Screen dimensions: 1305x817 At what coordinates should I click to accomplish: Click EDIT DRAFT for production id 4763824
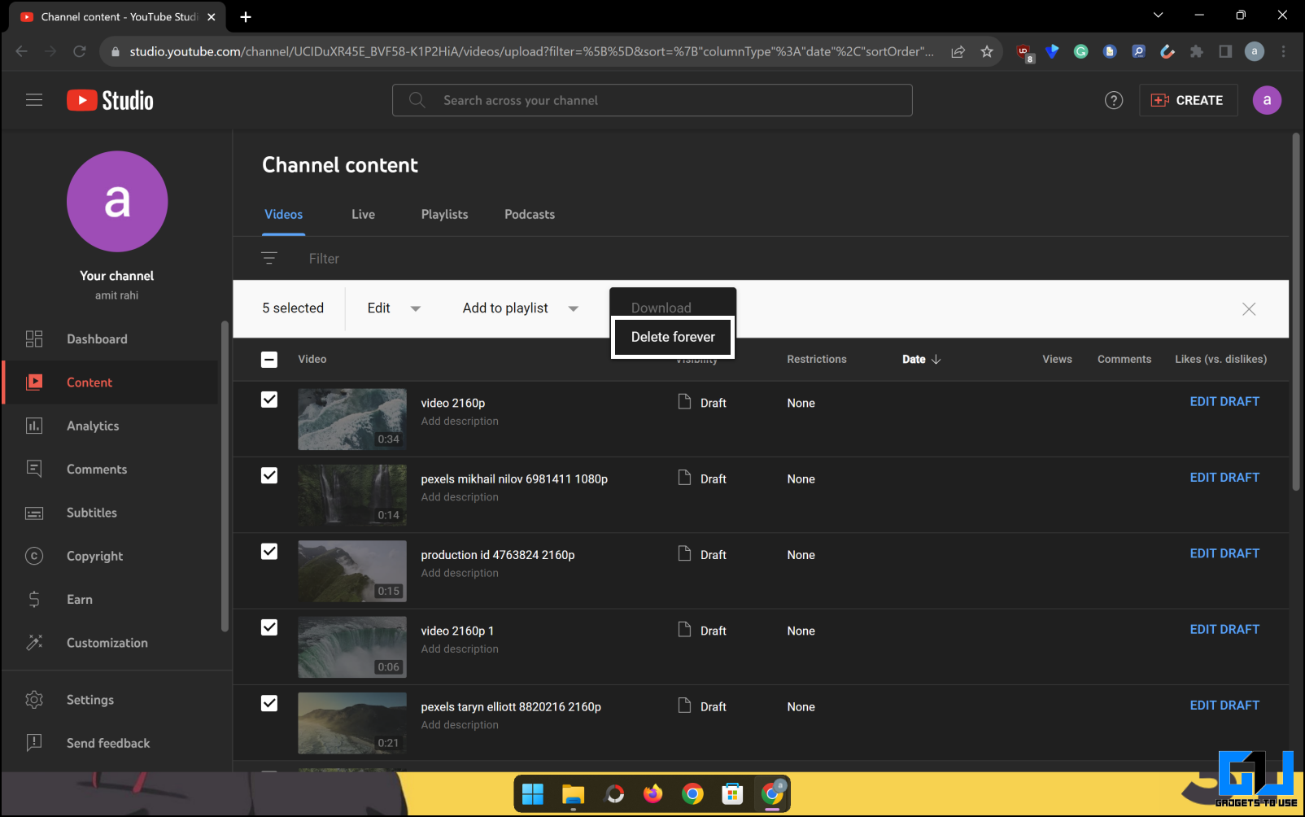pos(1224,553)
